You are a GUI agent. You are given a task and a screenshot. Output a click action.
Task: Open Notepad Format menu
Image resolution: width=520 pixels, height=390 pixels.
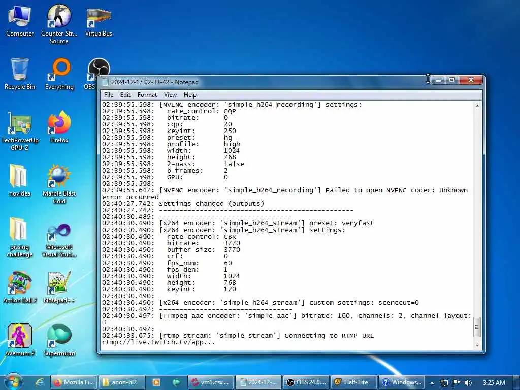(147, 95)
